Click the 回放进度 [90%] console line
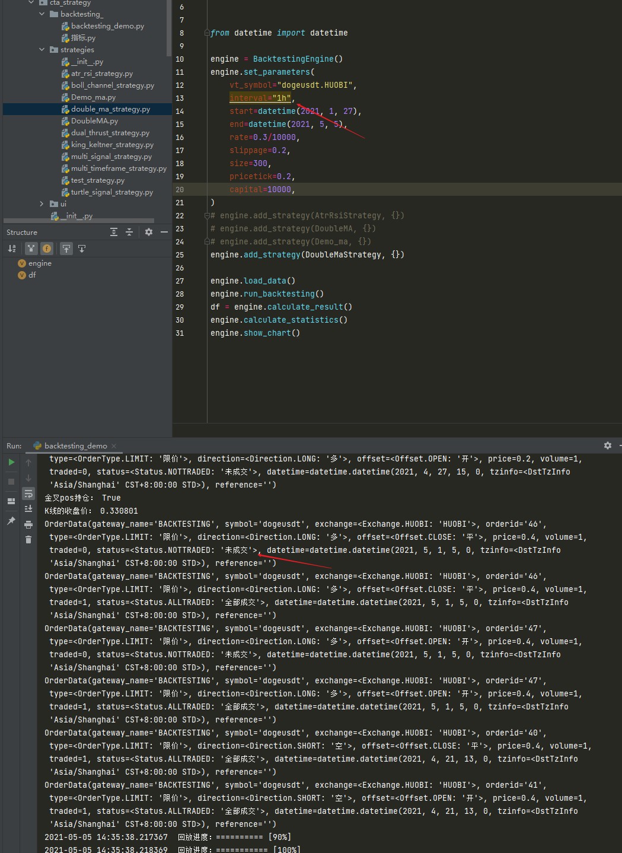The height and width of the screenshot is (853, 622). click(x=168, y=837)
